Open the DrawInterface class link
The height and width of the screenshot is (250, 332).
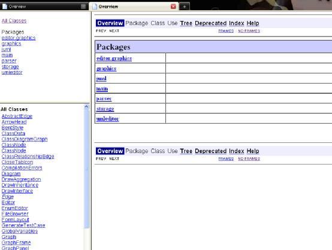pos(17,191)
